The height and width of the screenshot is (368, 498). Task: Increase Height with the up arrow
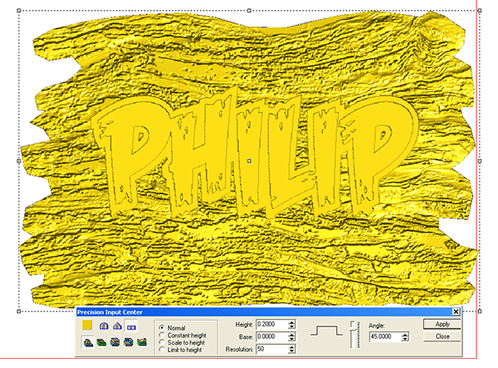pos(291,322)
